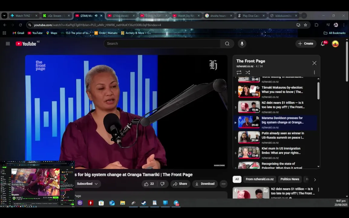
Task: Open the notifications bell
Action: (x=323, y=44)
